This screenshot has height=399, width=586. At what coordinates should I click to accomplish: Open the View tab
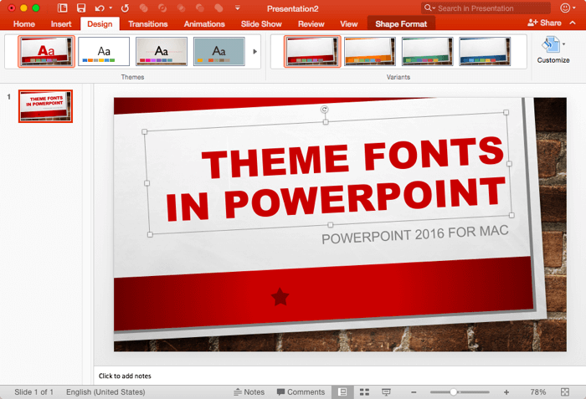349,24
